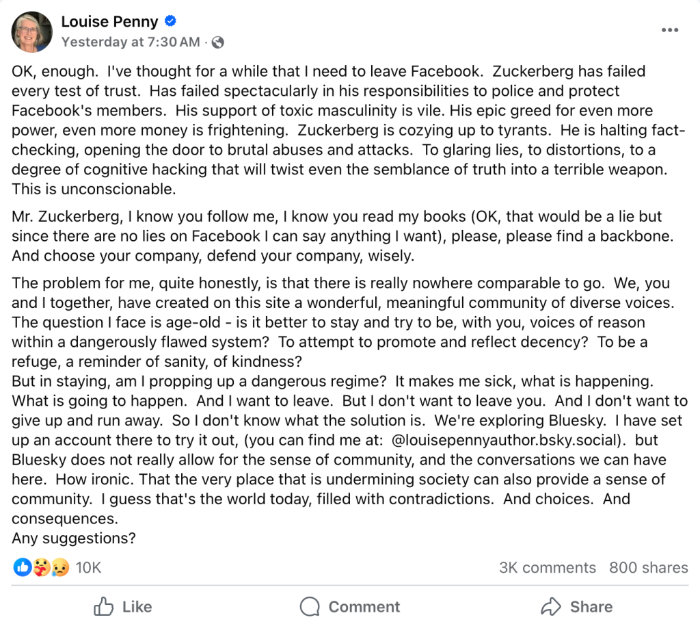Click the "Any suggestions?" closing line
This screenshot has width=700, height=624.
coord(74,538)
